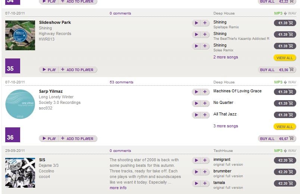The image size is (300, 194).
Task: Open Sarp Yilmaz teal cover art
Action: [20, 104]
